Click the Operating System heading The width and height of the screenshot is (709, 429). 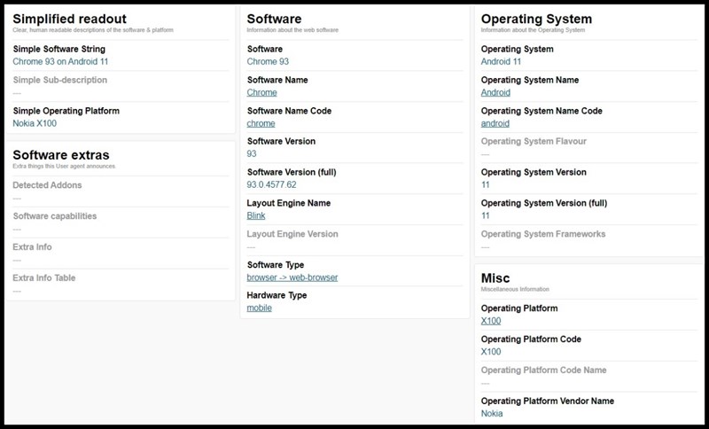coord(536,19)
